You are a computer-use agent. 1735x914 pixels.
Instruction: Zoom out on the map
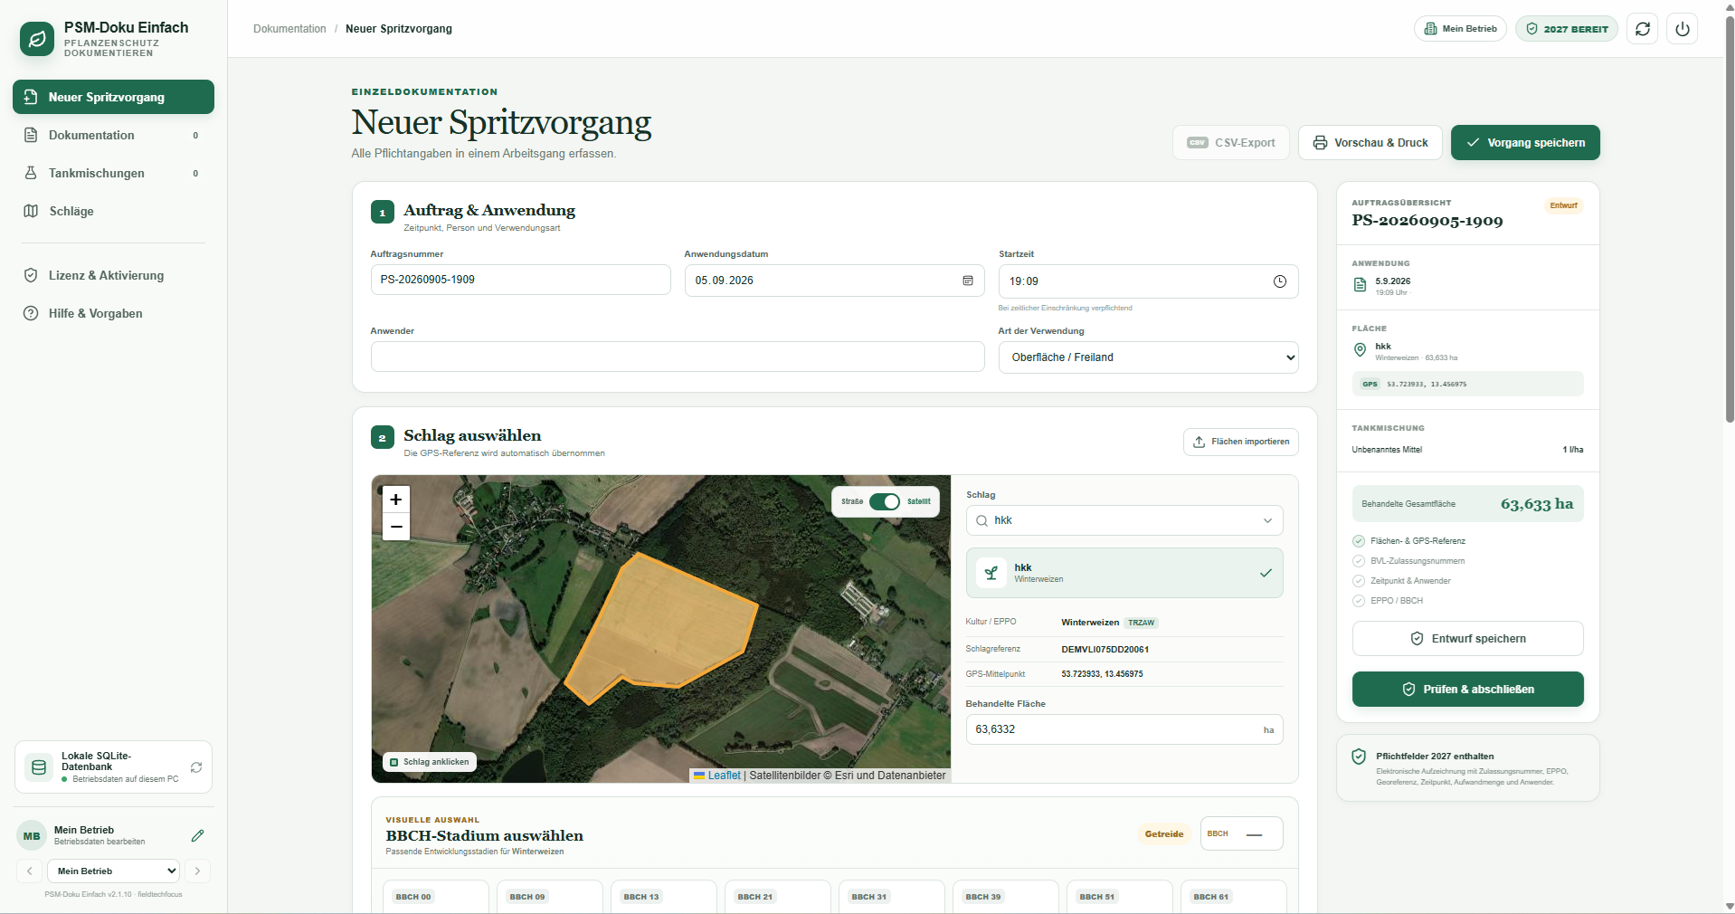point(396,527)
